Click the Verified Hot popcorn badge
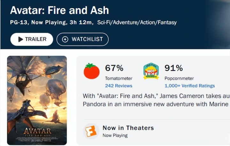The height and width of the screenshot is (146, 230). [x=151, y=71]
